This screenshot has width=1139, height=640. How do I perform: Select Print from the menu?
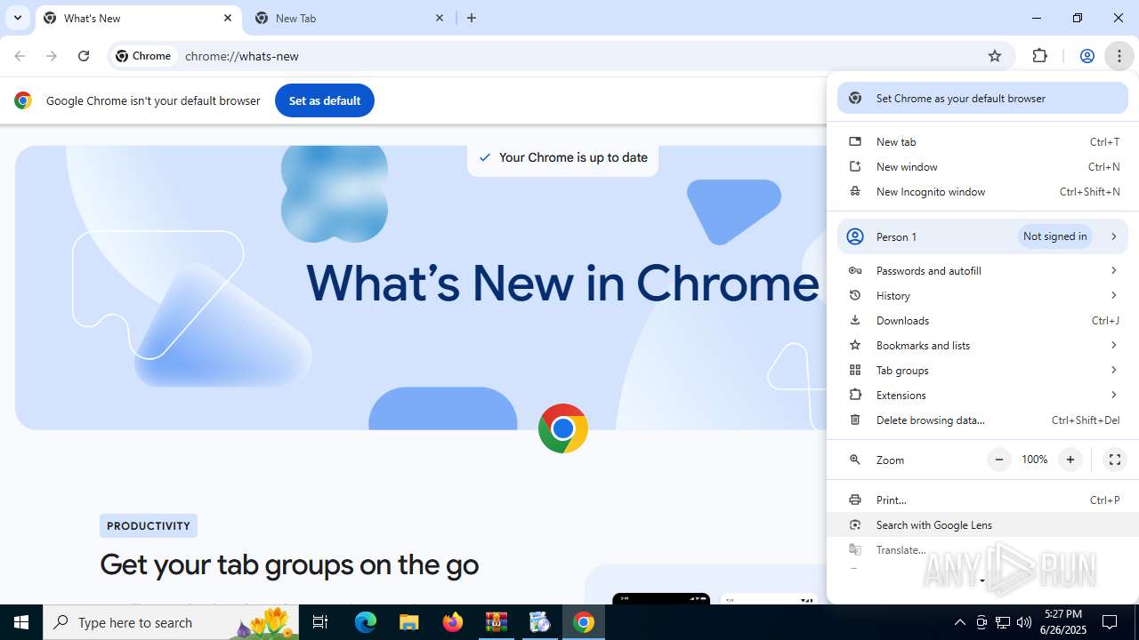[982, 500]
